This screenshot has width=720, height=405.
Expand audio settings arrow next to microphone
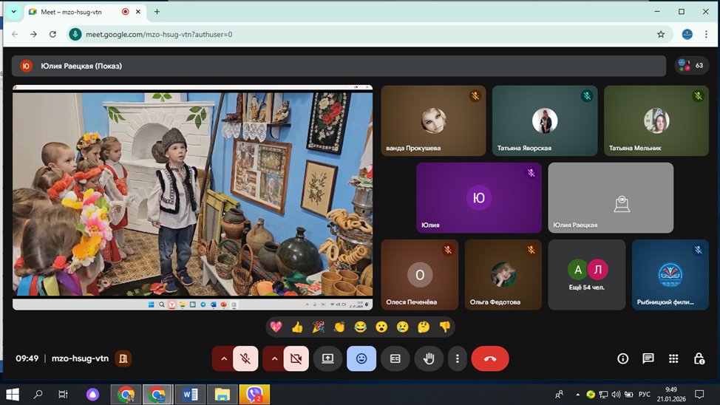[223, 358]
